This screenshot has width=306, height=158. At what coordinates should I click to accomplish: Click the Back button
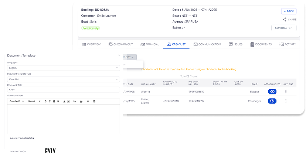tap(289, 11)
